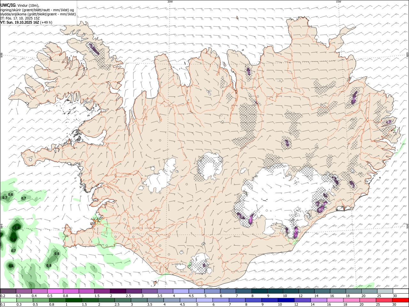Select the 'slydda/snjókoma' legend description line
Viewport: 409px width, 307px height.
pos(38,14)
